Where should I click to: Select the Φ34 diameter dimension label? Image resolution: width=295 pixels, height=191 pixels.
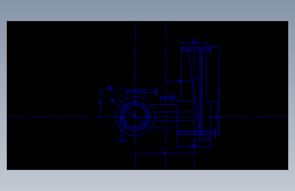point(194,41)
